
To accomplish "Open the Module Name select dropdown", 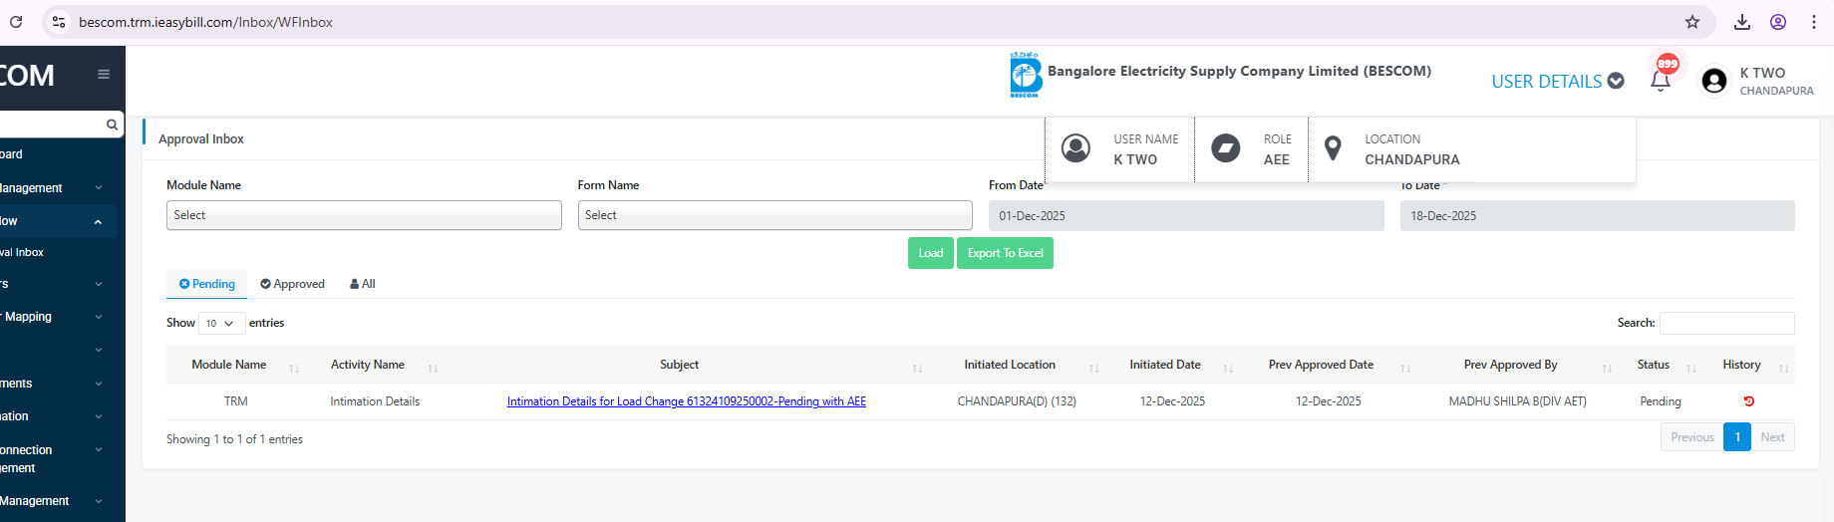I will [x=364, y=215].
